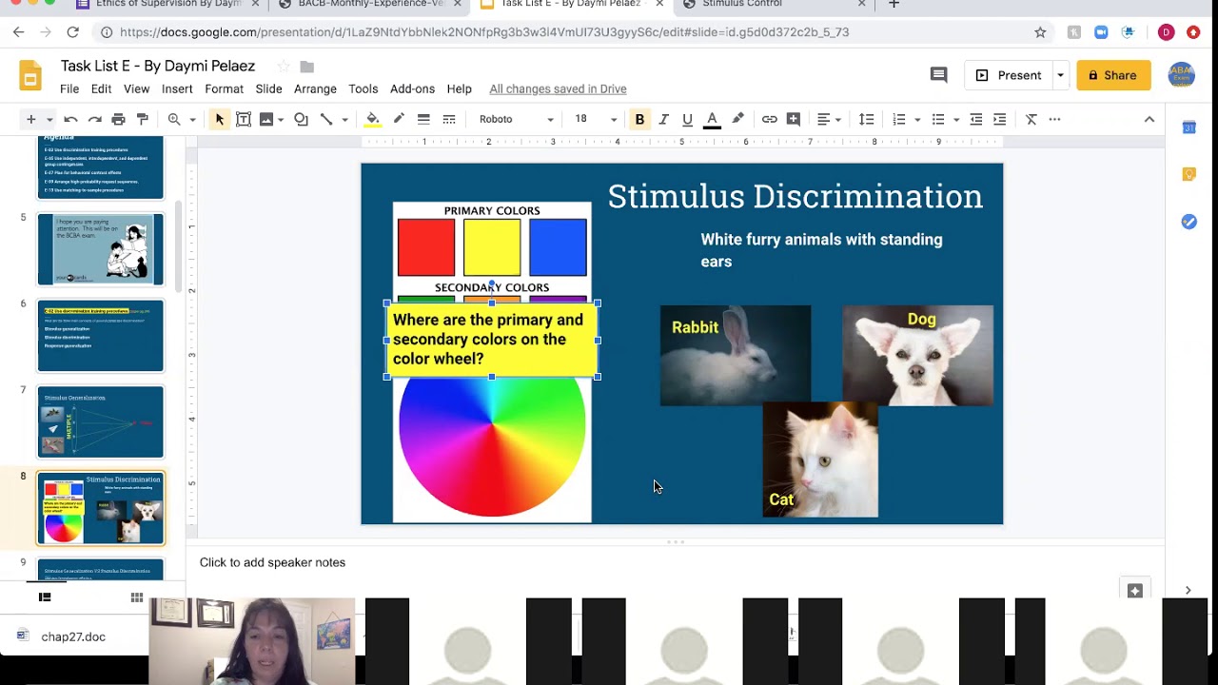Open the All changes saved in Drive link
The width and height of the screenshot is (1218, 685).
pyautogui.click(x=558, y=88)
